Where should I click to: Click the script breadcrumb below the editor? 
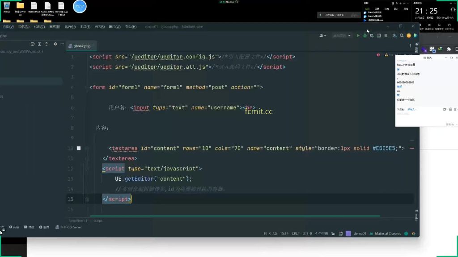[x=98, y=220]
